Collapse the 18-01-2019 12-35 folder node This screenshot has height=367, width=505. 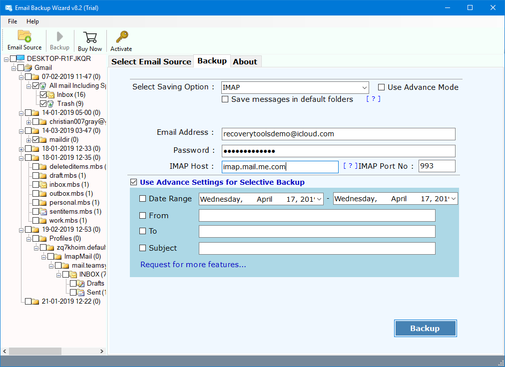click(x=21, y=158)
